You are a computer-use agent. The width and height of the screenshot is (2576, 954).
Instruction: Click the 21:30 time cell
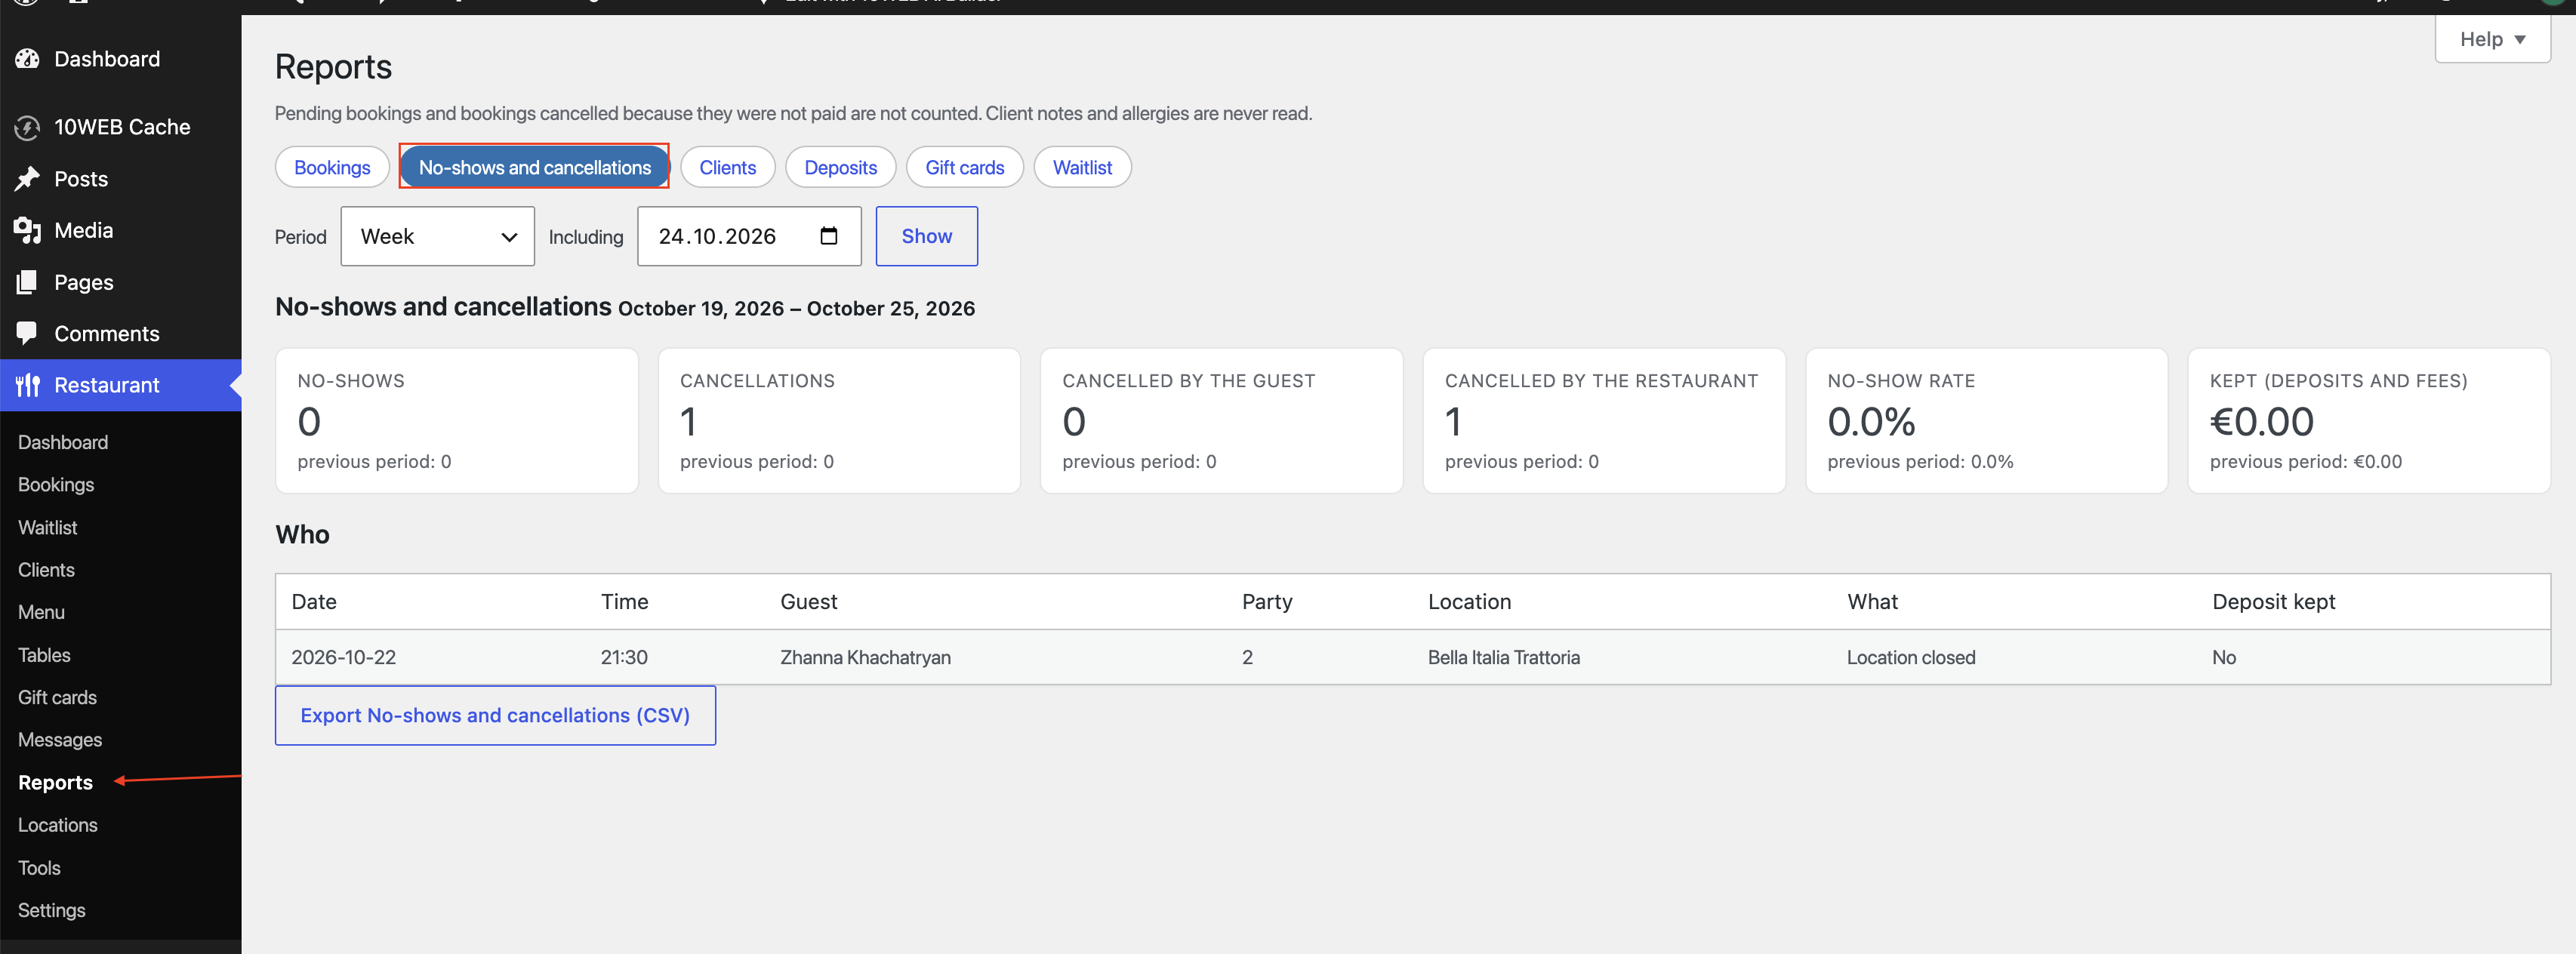pyautogui.click(x=624, y=657)
